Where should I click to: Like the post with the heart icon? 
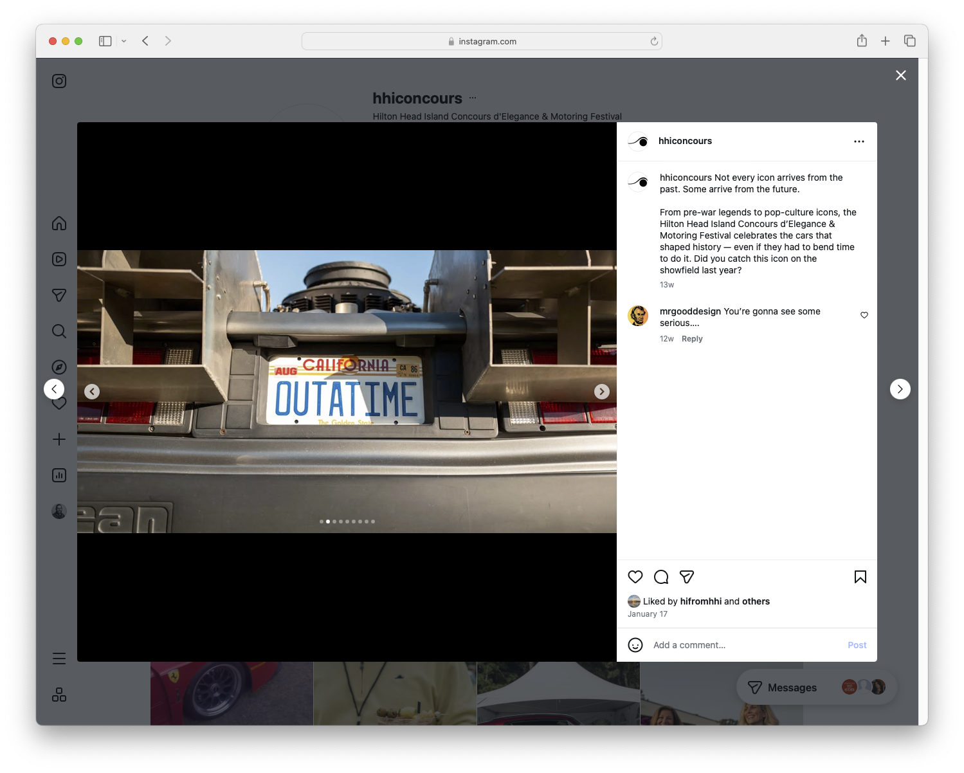635,577
